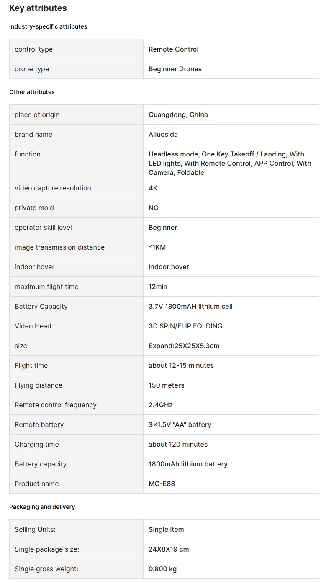This screenshot has width=326, height=583.
Task: Select the Guangdong, China origin value
Action: [178, 115]
